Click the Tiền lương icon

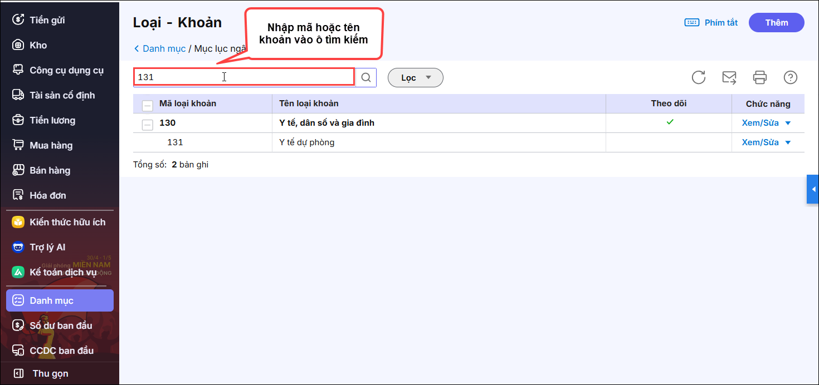18,120
